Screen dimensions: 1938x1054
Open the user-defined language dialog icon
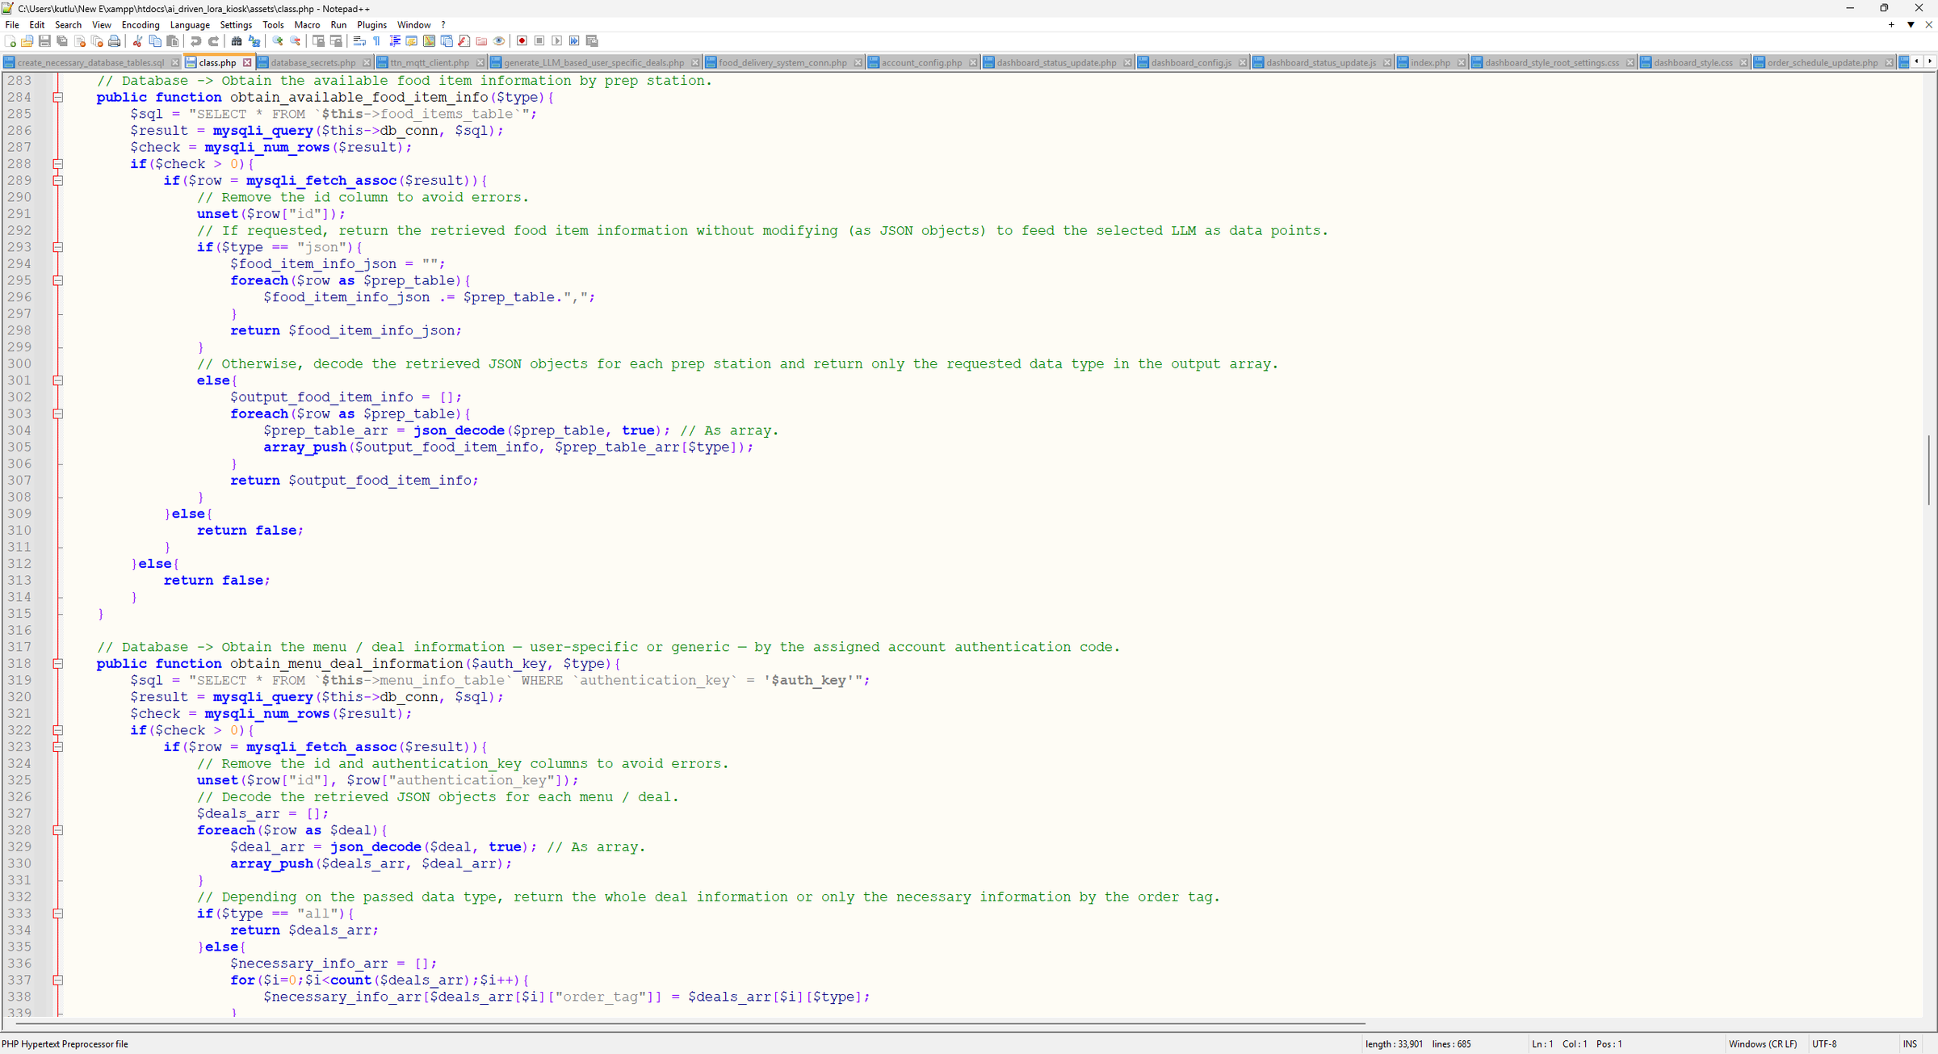click(x=412, y=41)
